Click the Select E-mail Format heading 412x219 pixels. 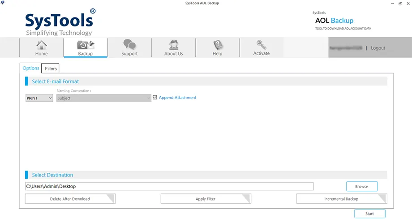point(55,82)
